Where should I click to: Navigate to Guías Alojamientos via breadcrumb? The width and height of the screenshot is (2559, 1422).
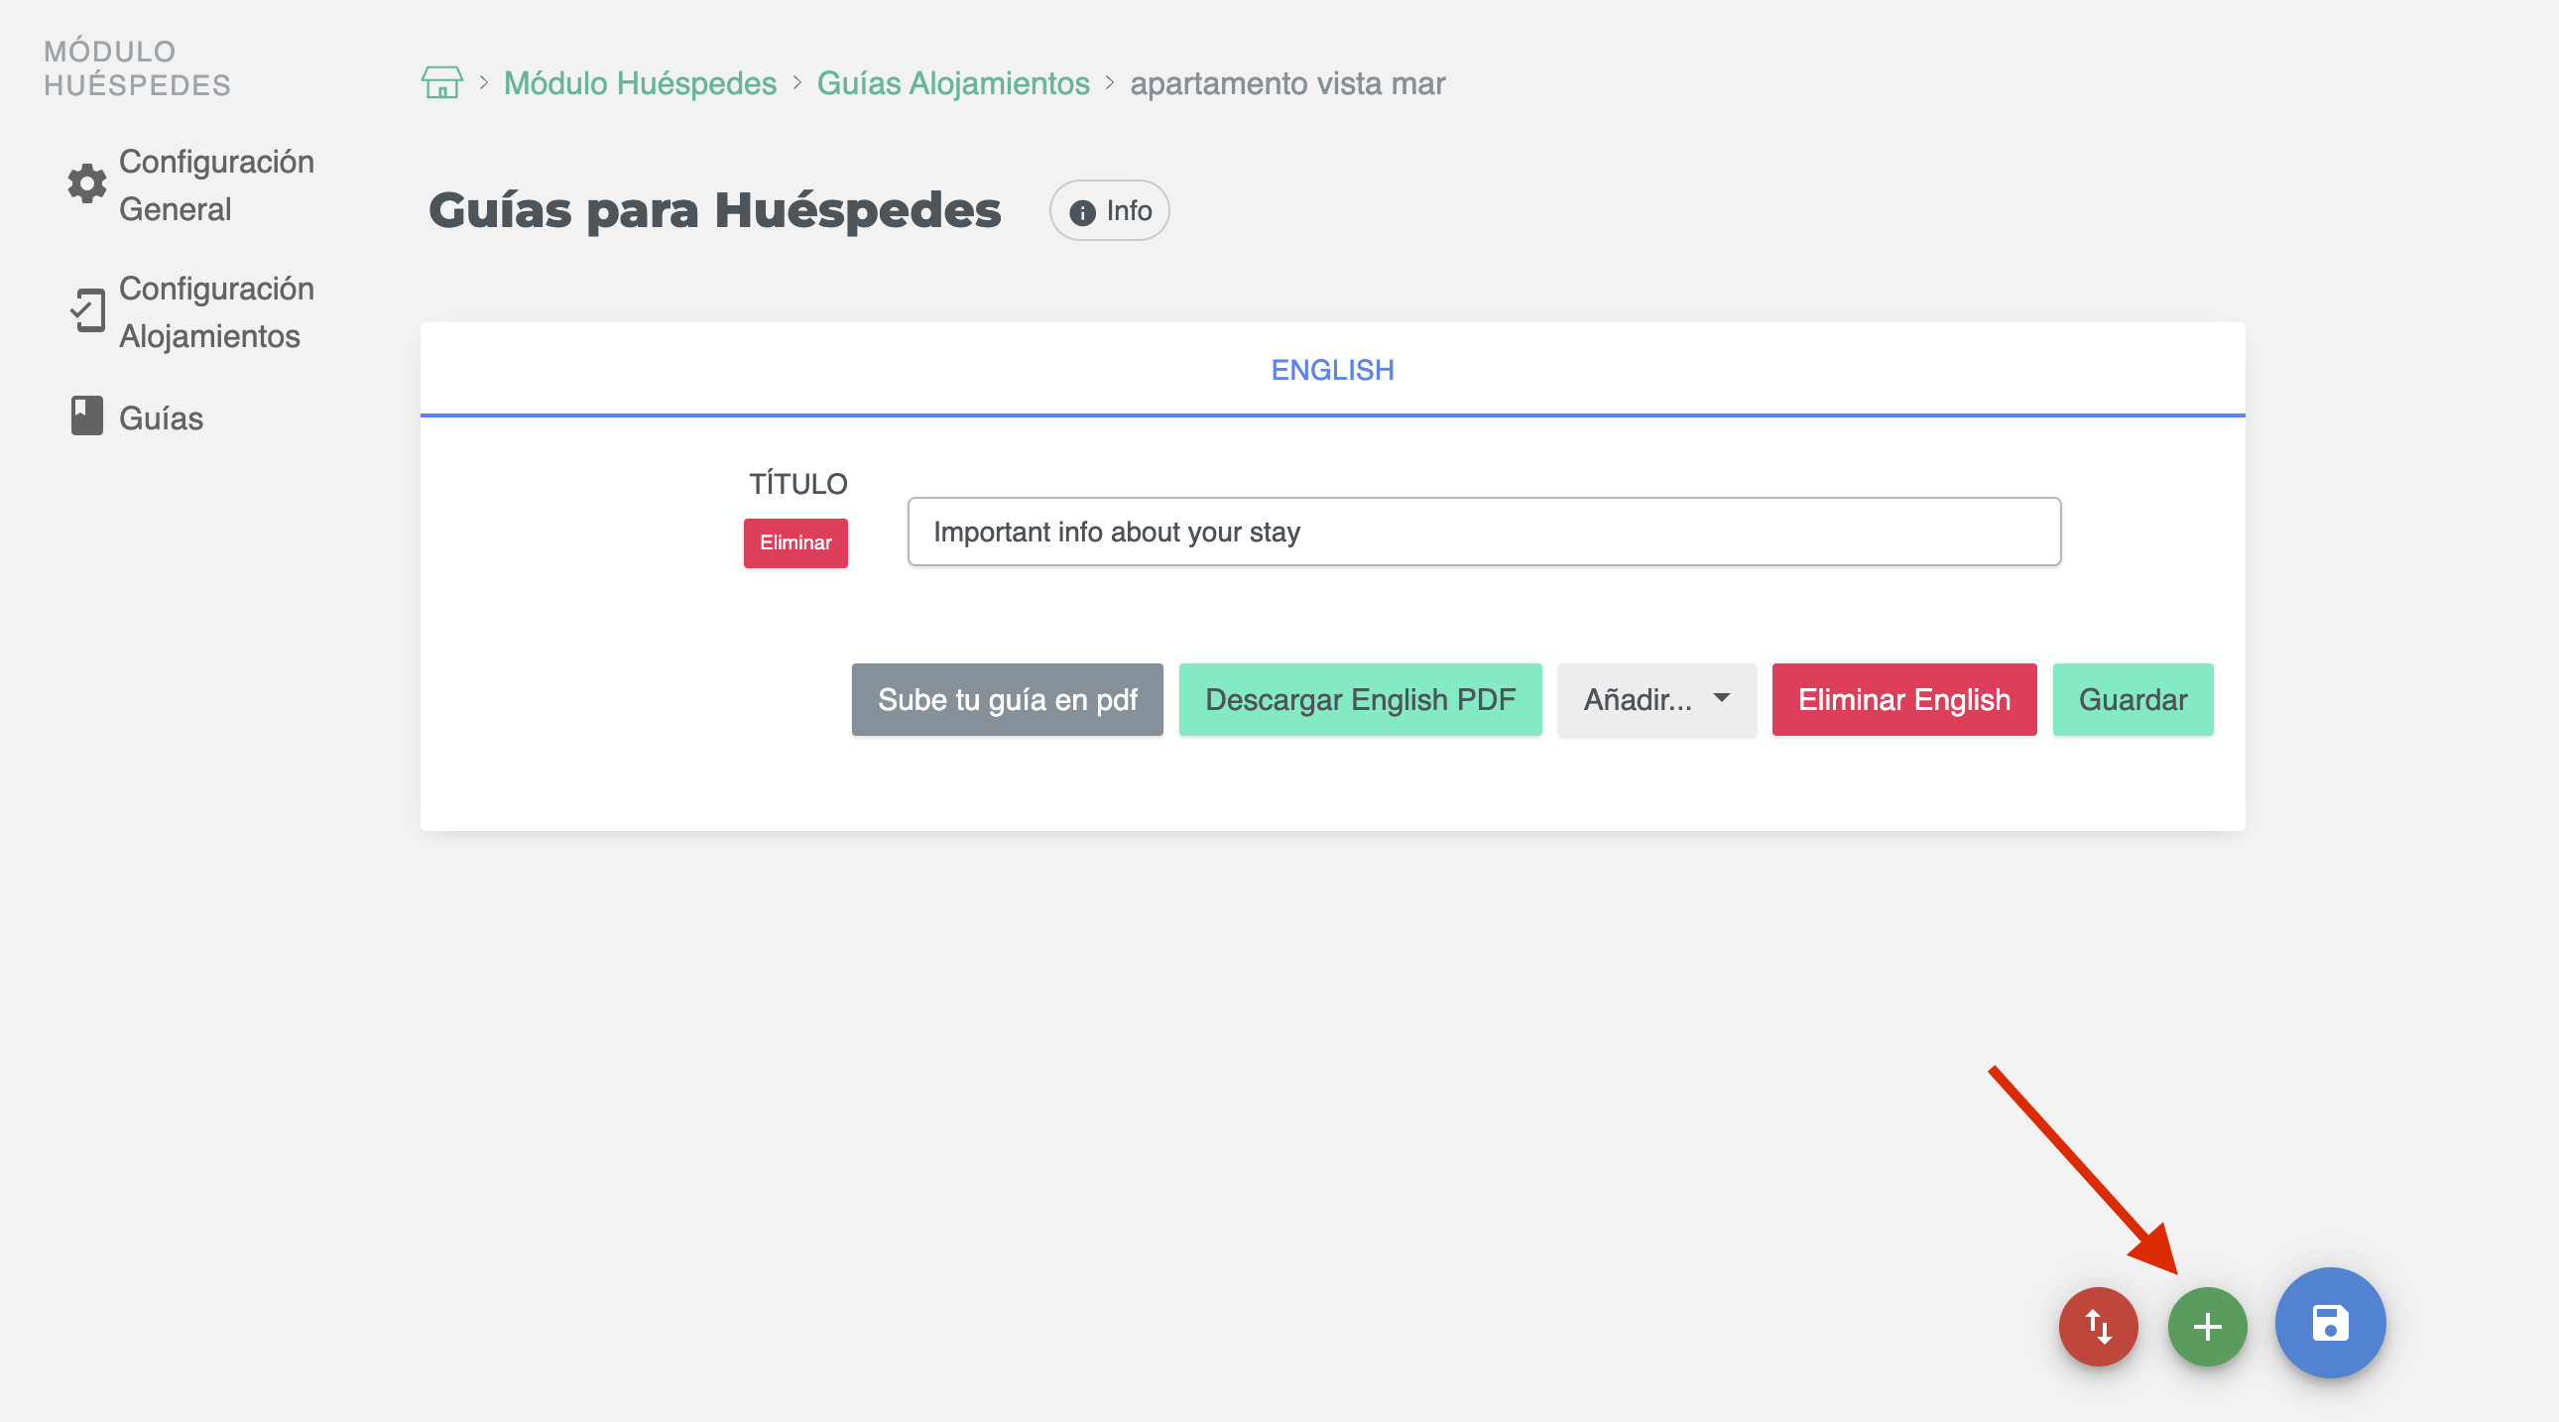coord(951,82)
